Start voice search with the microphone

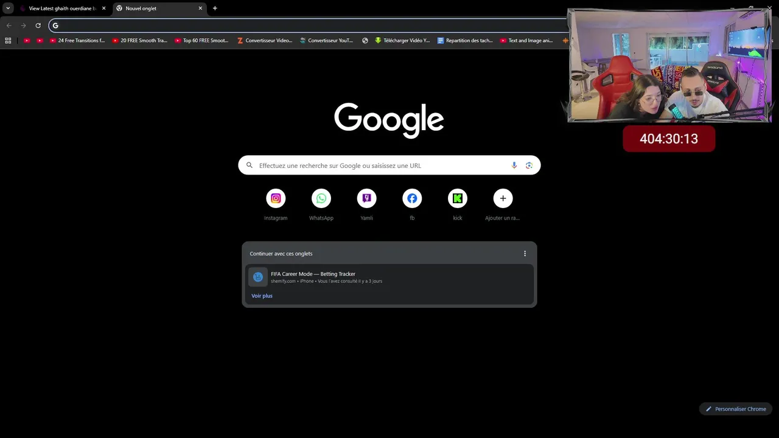514,165
